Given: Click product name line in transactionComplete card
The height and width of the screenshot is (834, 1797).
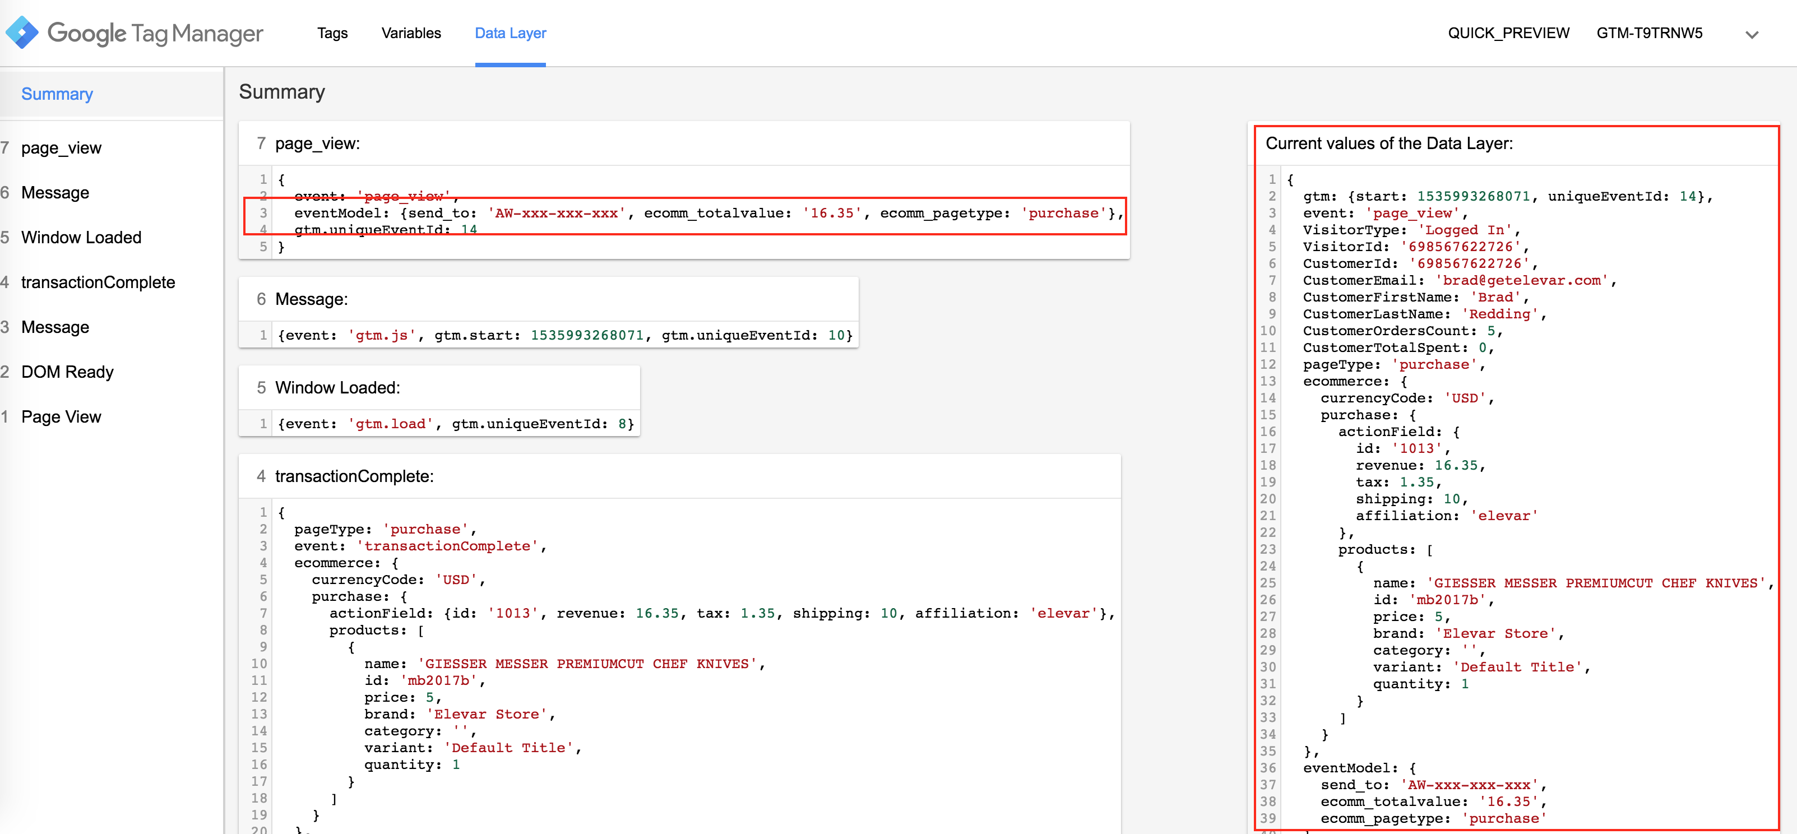Looking at the screenshot, I should 564,664.
